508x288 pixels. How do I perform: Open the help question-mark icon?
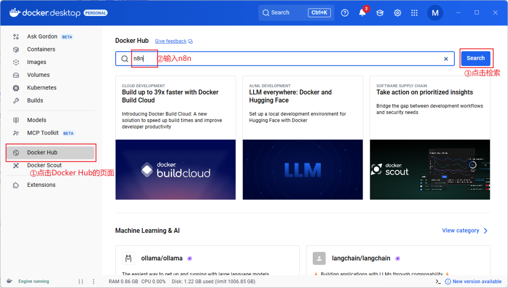(345, 13)
